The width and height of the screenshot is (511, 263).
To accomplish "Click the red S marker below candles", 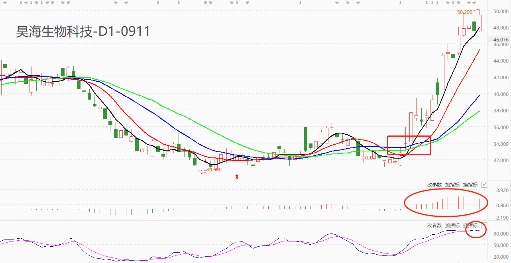I will (x=237, y=177).
